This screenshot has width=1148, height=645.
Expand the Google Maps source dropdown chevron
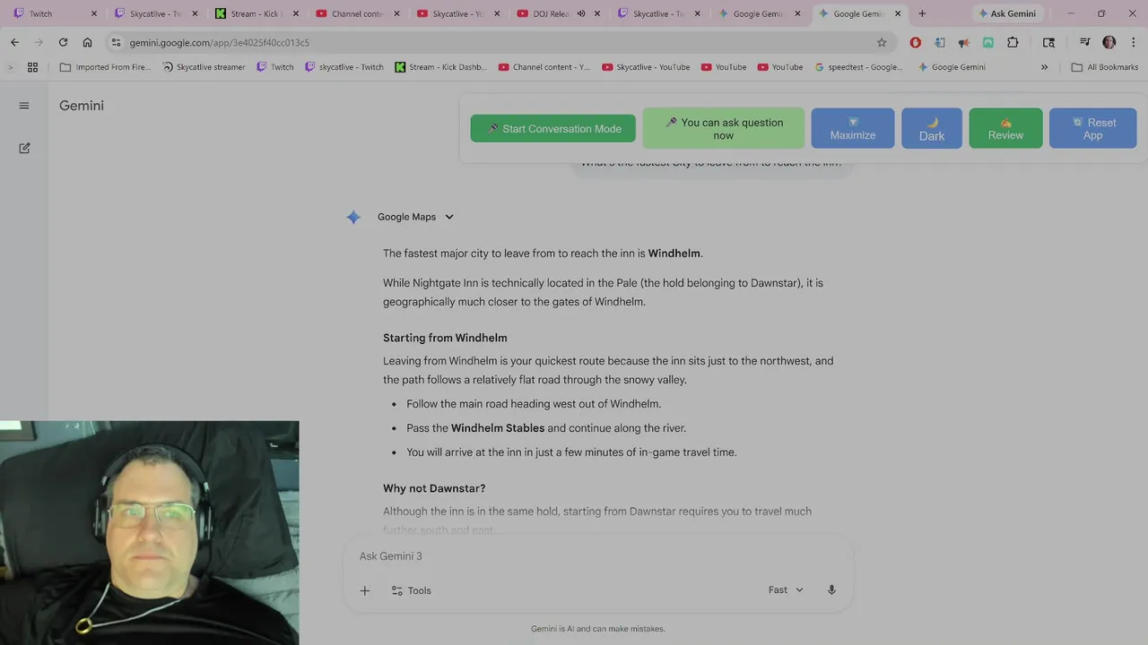point(449,217)
